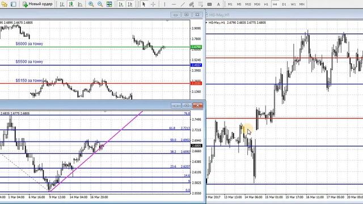Switch to candlestick chart mode
Image resolution: width=363 pixels, height=204 pixels.
tap(71, 4)
